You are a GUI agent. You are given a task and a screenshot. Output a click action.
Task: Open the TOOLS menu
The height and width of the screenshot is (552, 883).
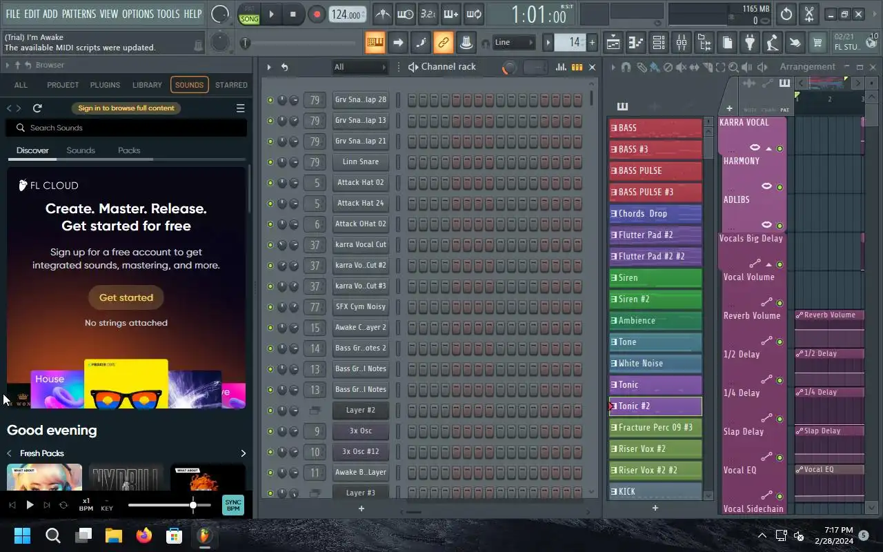point(168,14)
